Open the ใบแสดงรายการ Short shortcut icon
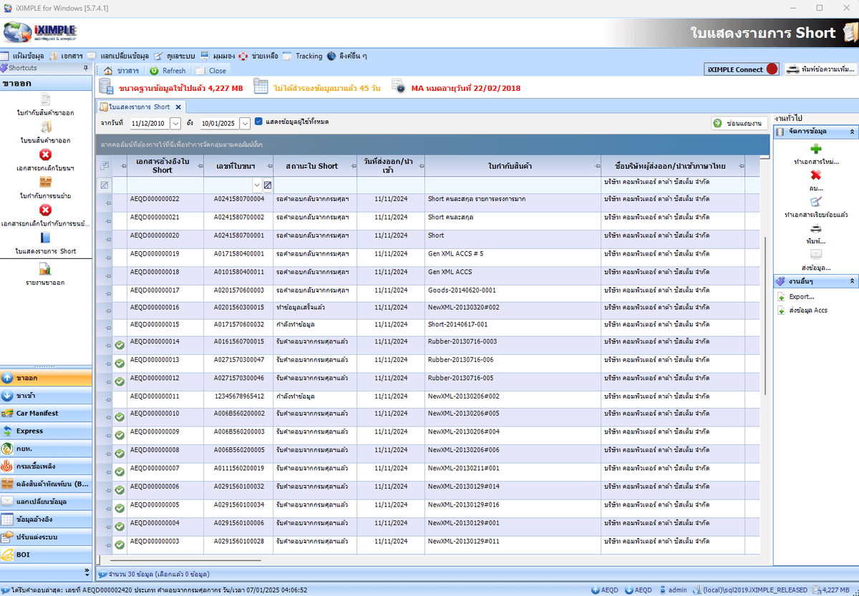Image resolution: width=859 pixels, height=596 pixels. point(46,238)
